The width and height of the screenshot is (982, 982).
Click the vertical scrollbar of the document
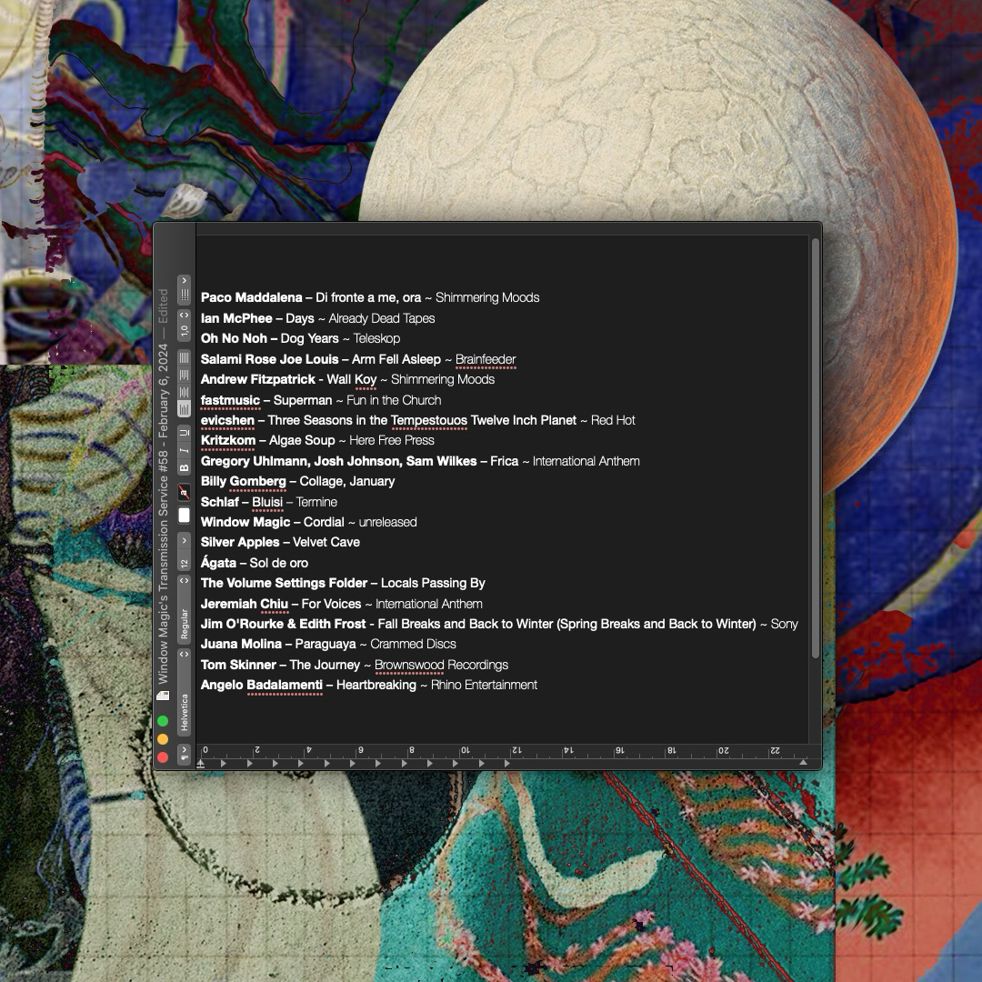816,447
